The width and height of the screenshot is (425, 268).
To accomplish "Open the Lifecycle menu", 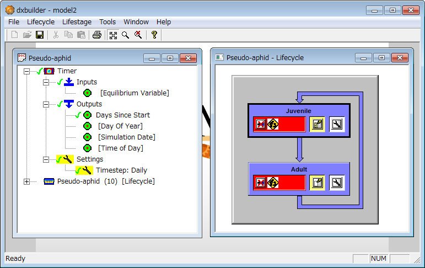I will point(41,22).
